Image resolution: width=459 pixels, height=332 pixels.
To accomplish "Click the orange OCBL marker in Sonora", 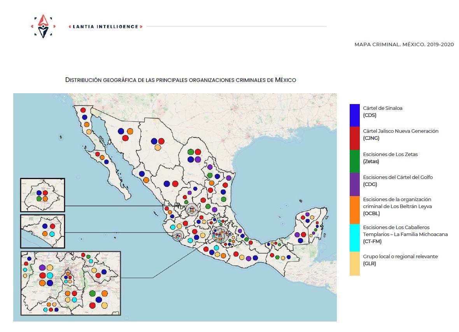I will (130, 131).
